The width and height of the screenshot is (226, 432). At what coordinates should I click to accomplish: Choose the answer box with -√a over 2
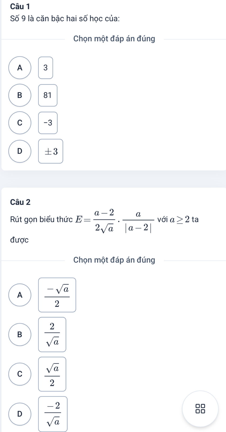pos(57,295)
